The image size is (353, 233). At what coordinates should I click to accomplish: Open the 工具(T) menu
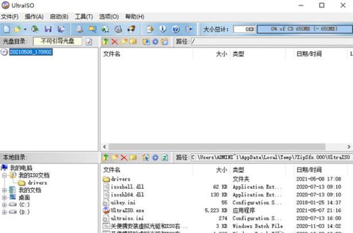pos(84,17)
